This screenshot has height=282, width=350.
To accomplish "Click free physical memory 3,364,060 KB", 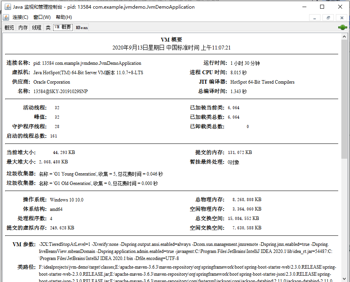I will 247,209.
